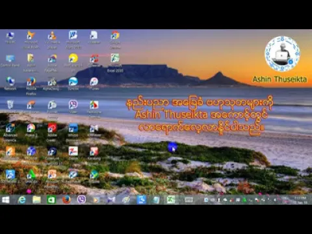Open VLC media player desktop shortcut
Viewport: 312px width, 234px height.
click(x=52, y=40)
